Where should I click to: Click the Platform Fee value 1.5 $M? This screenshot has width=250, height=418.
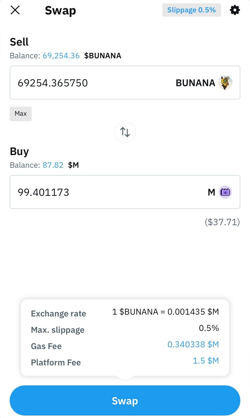206,361
